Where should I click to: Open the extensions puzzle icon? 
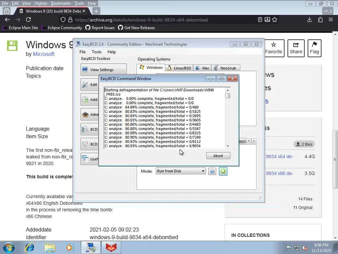pos(320,20)
